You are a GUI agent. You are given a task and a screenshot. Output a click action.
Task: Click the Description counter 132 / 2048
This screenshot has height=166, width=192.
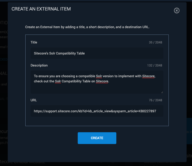point(154,65)
